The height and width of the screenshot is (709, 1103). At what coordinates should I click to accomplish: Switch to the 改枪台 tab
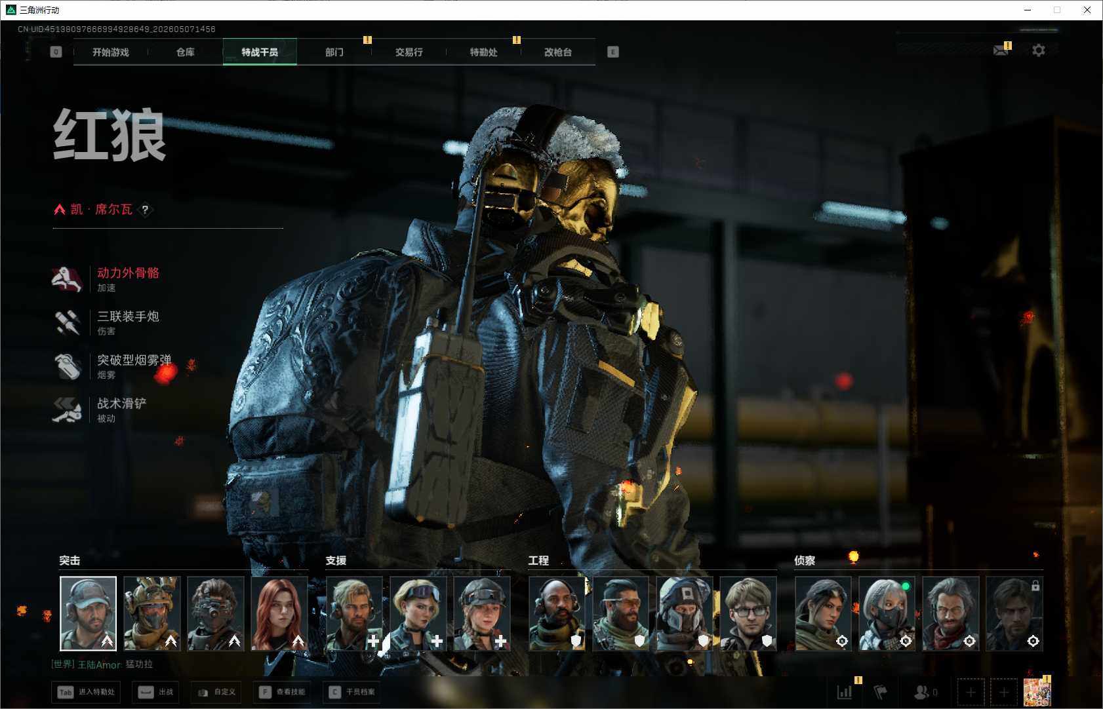pos(558,52)
